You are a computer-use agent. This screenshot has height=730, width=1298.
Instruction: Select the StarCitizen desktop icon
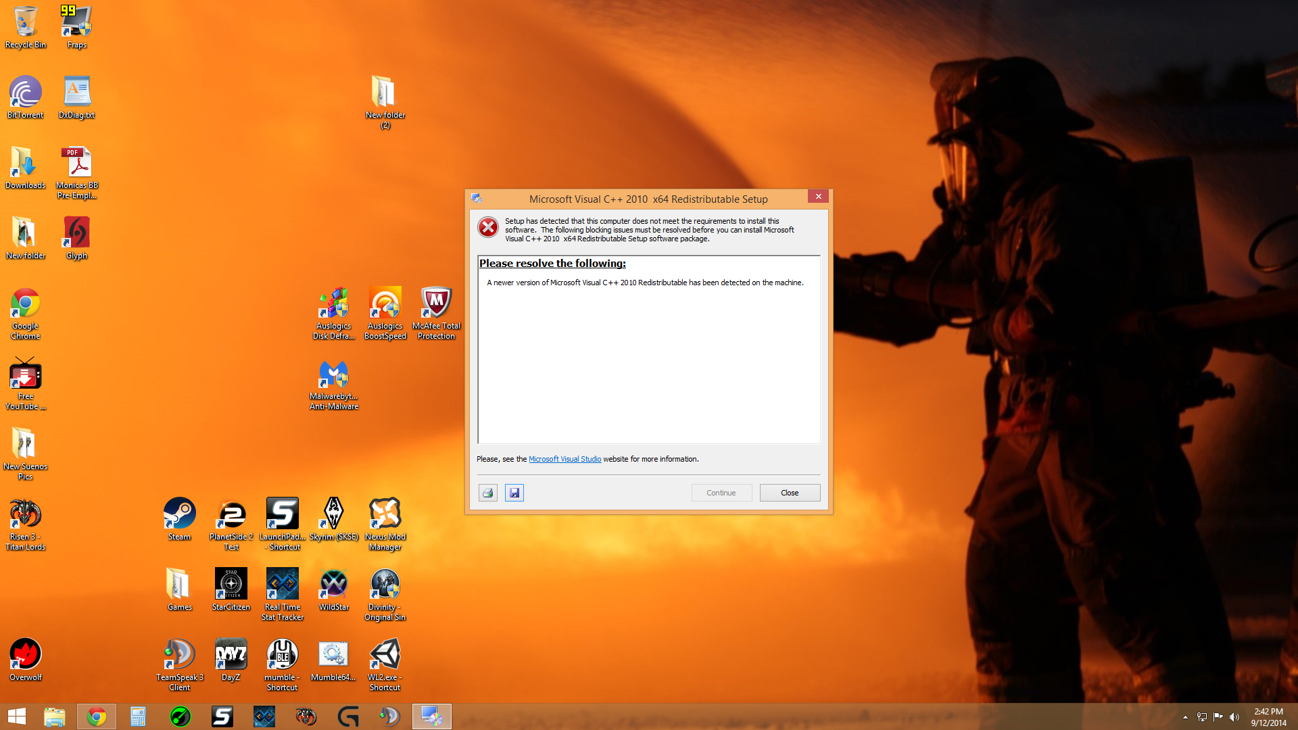point(231,589)
